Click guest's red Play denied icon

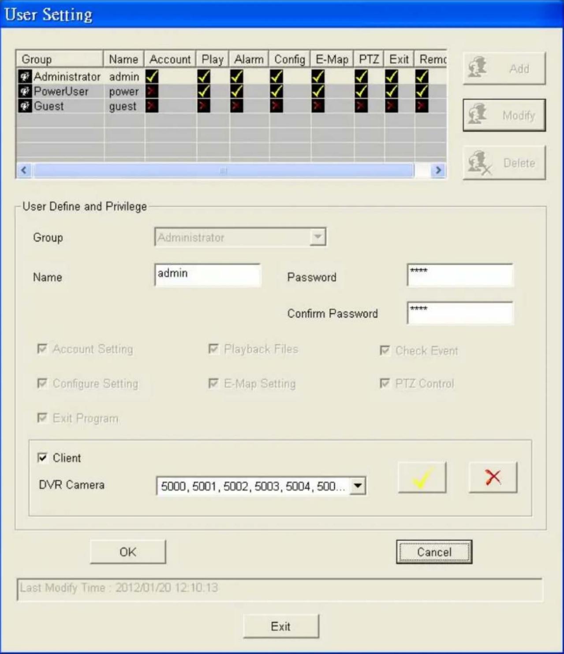(x=204, y=106)
